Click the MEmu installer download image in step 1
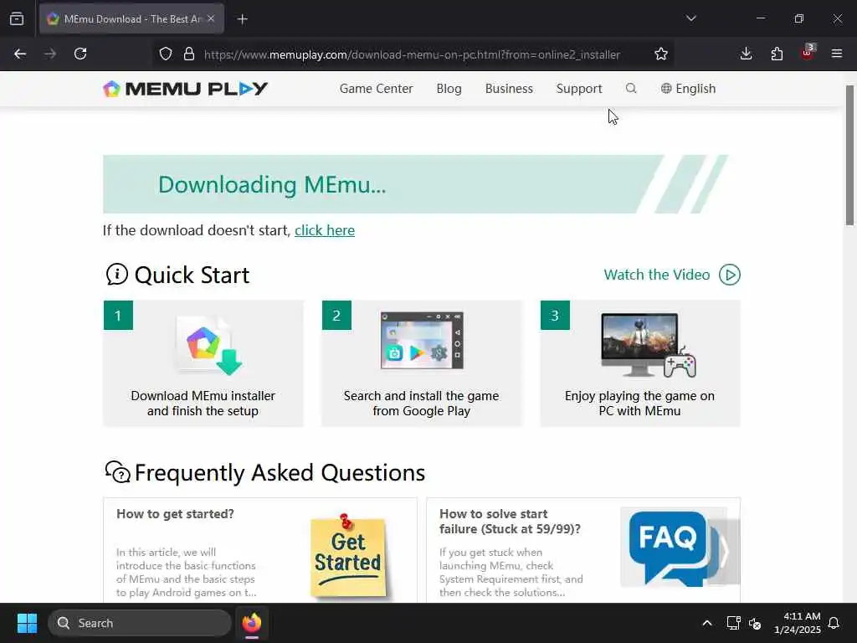857x643 pixels. (x=209, y=344)
